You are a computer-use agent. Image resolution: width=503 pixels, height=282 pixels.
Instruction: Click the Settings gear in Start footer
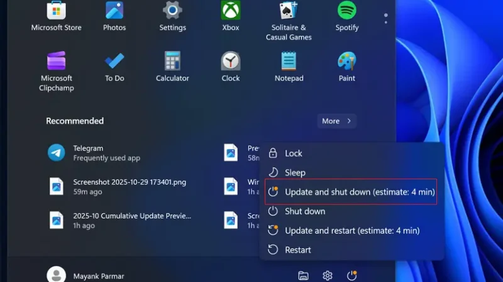pos(327,276)
